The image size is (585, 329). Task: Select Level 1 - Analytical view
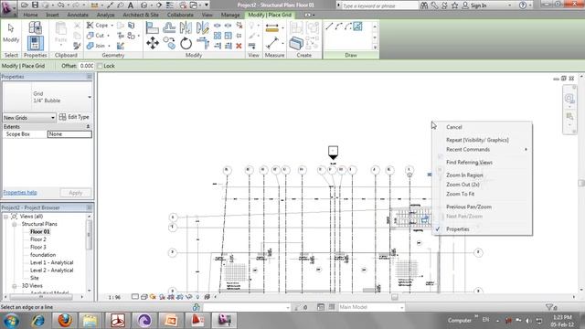tap(51, 262)
